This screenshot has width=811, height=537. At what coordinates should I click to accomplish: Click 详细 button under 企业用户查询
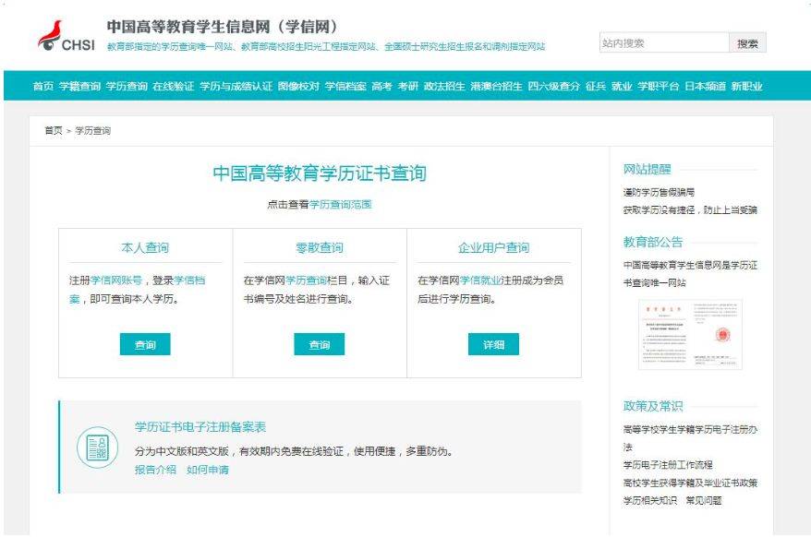(493, 345)
